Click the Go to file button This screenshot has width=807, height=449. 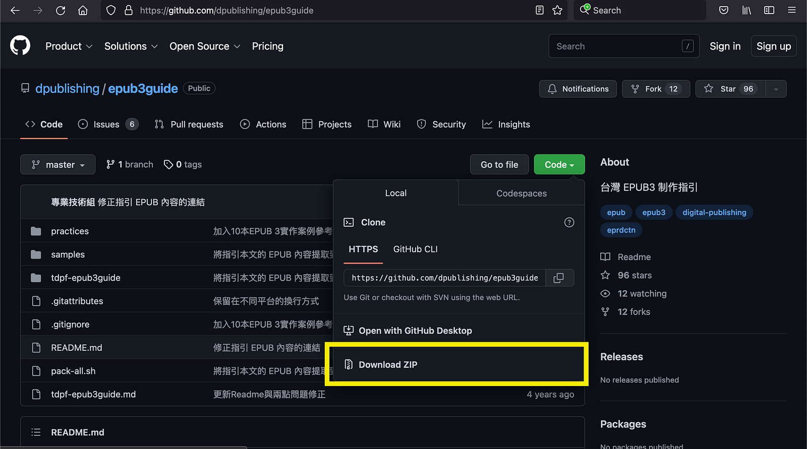[x=499, y=164]
